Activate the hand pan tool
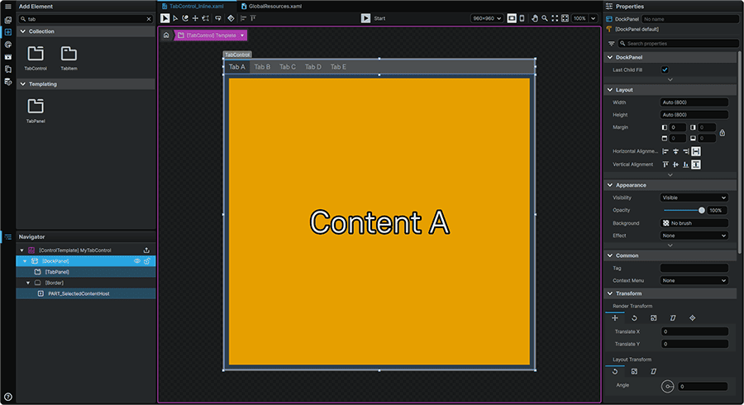This screenshot has width=744, height=405. (x=535, y=18)
